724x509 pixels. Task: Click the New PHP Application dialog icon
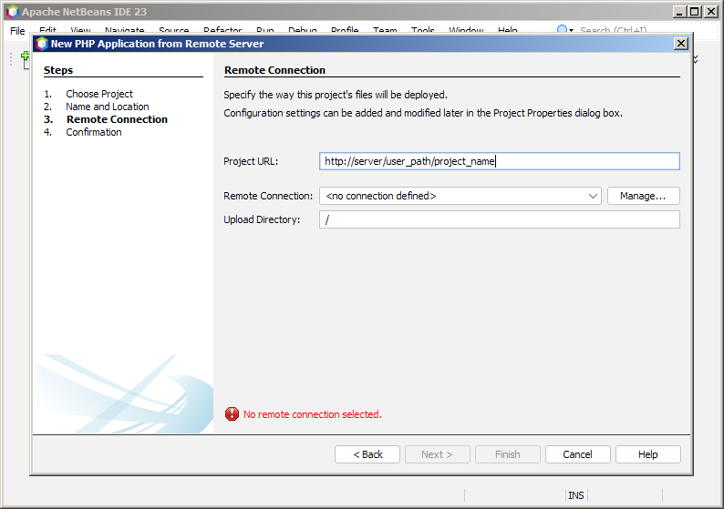coord(41,44)
